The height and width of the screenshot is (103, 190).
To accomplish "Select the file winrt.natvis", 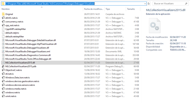I will [x=11, y=96].
